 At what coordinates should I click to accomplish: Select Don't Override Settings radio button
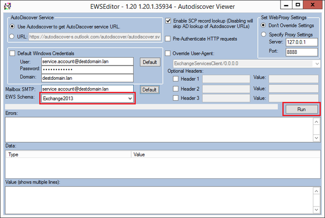click(x=263, y=25)
